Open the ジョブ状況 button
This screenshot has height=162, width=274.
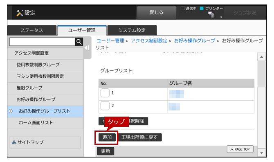(x=245, y=13)
